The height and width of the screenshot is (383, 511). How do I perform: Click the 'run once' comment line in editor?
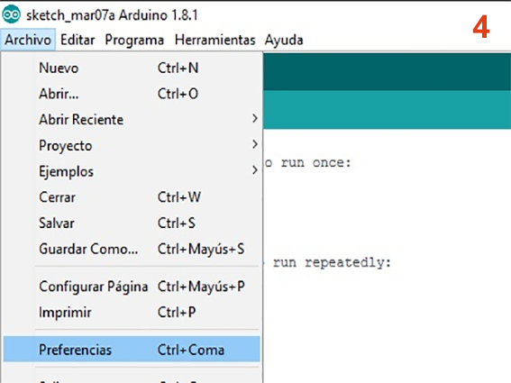307,162
